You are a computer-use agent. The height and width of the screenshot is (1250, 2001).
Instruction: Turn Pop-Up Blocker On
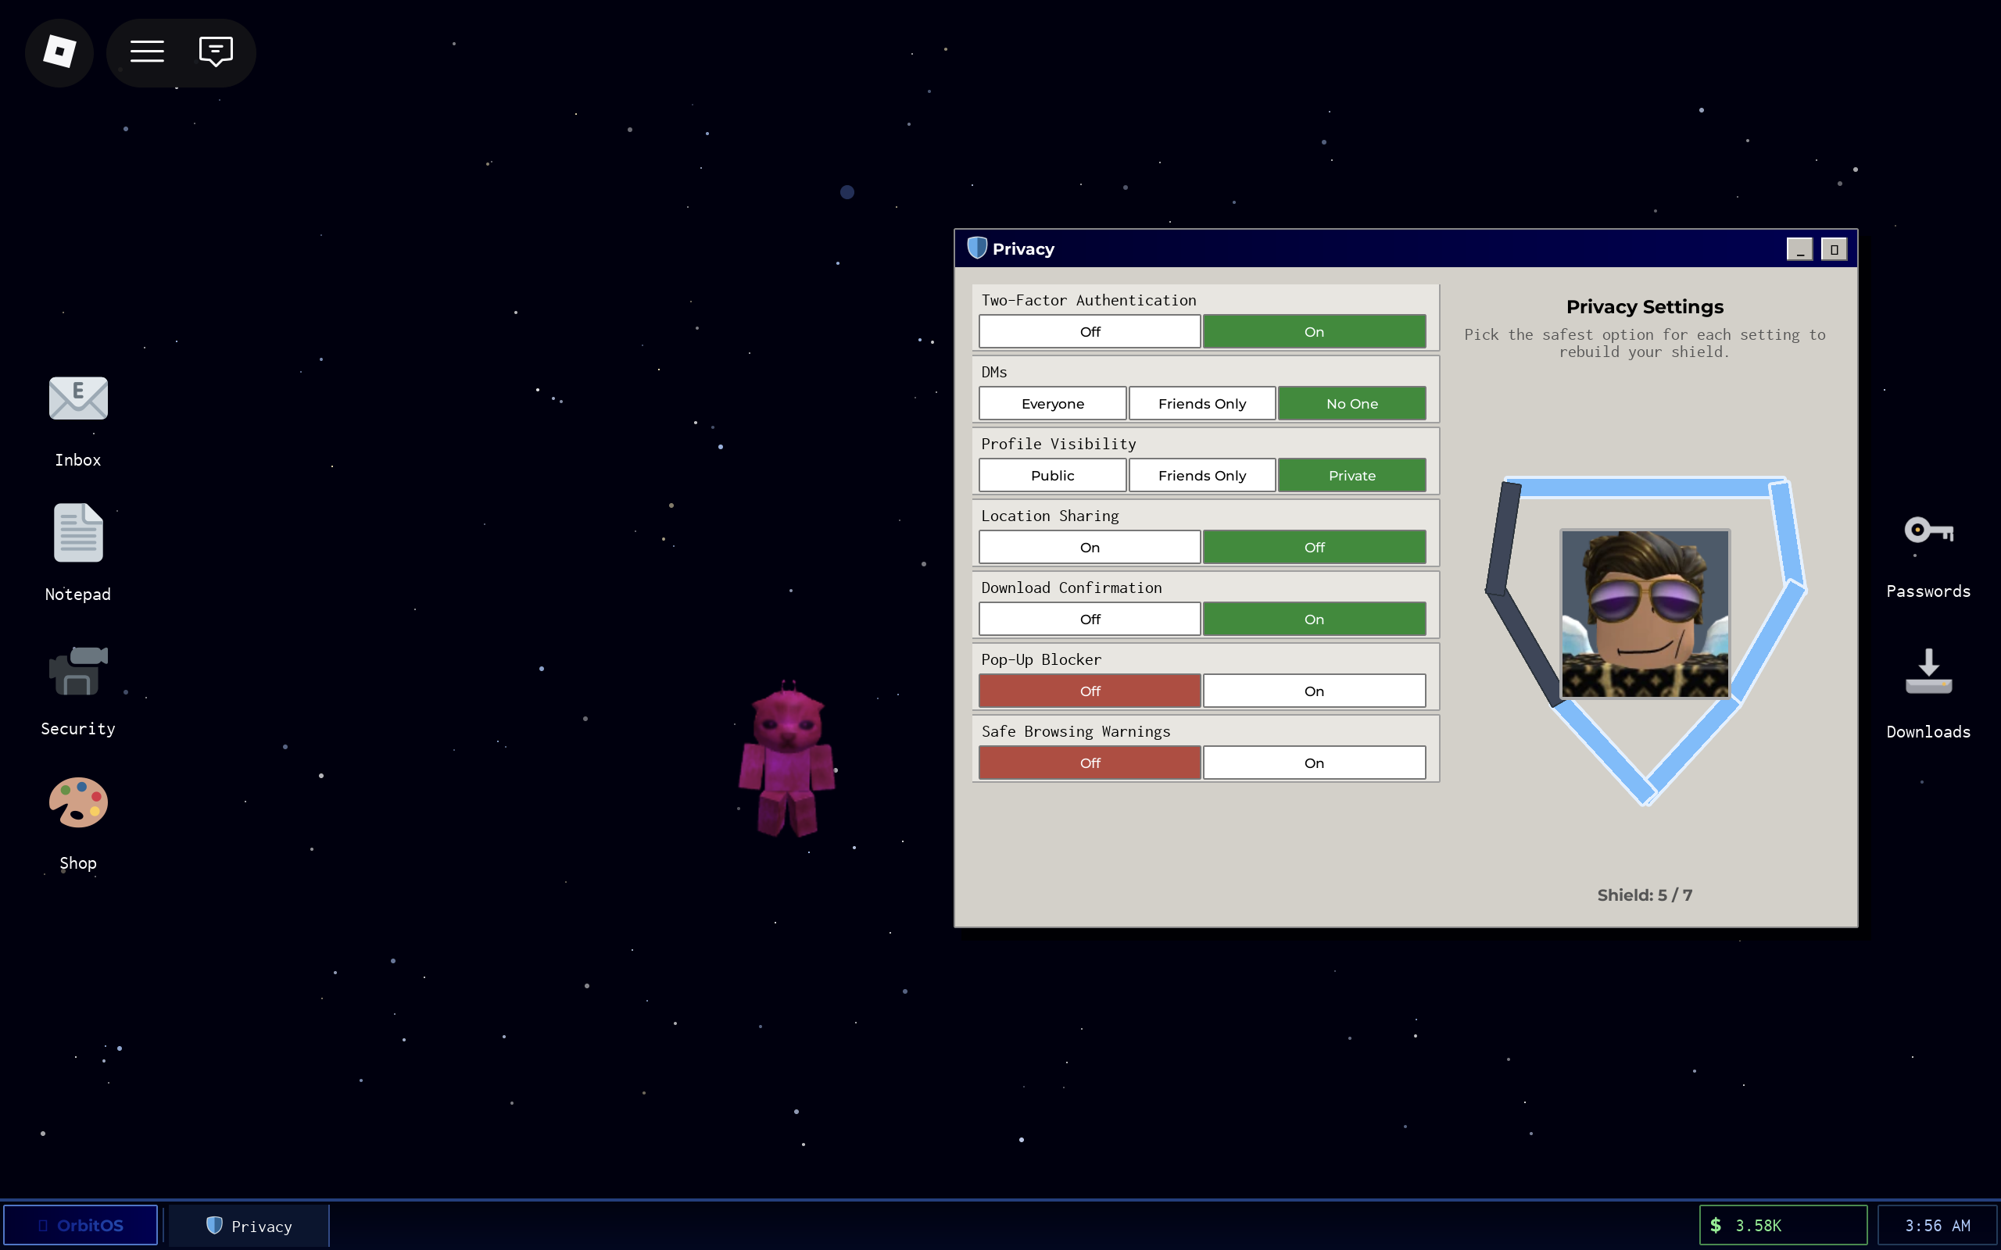click(1313, 691)
